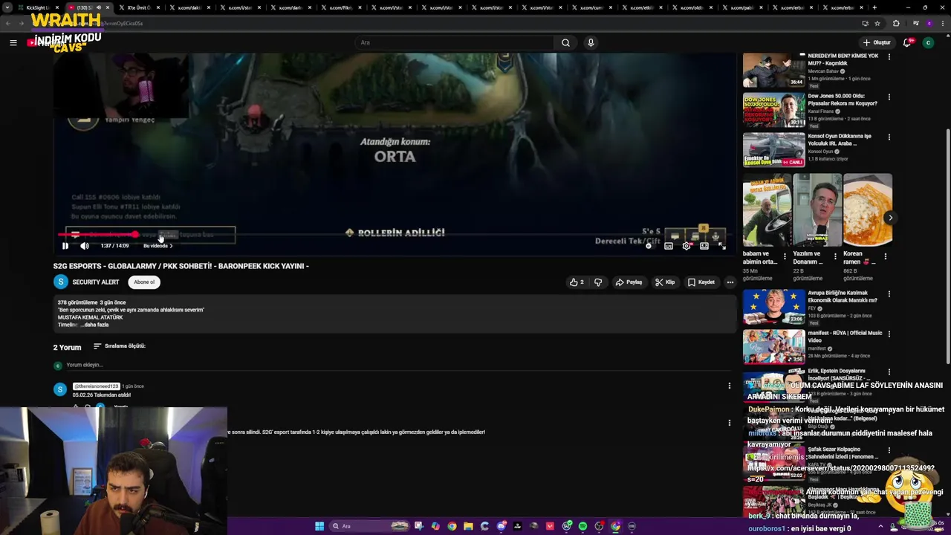Run search with the magnifier button

(565, 42)
